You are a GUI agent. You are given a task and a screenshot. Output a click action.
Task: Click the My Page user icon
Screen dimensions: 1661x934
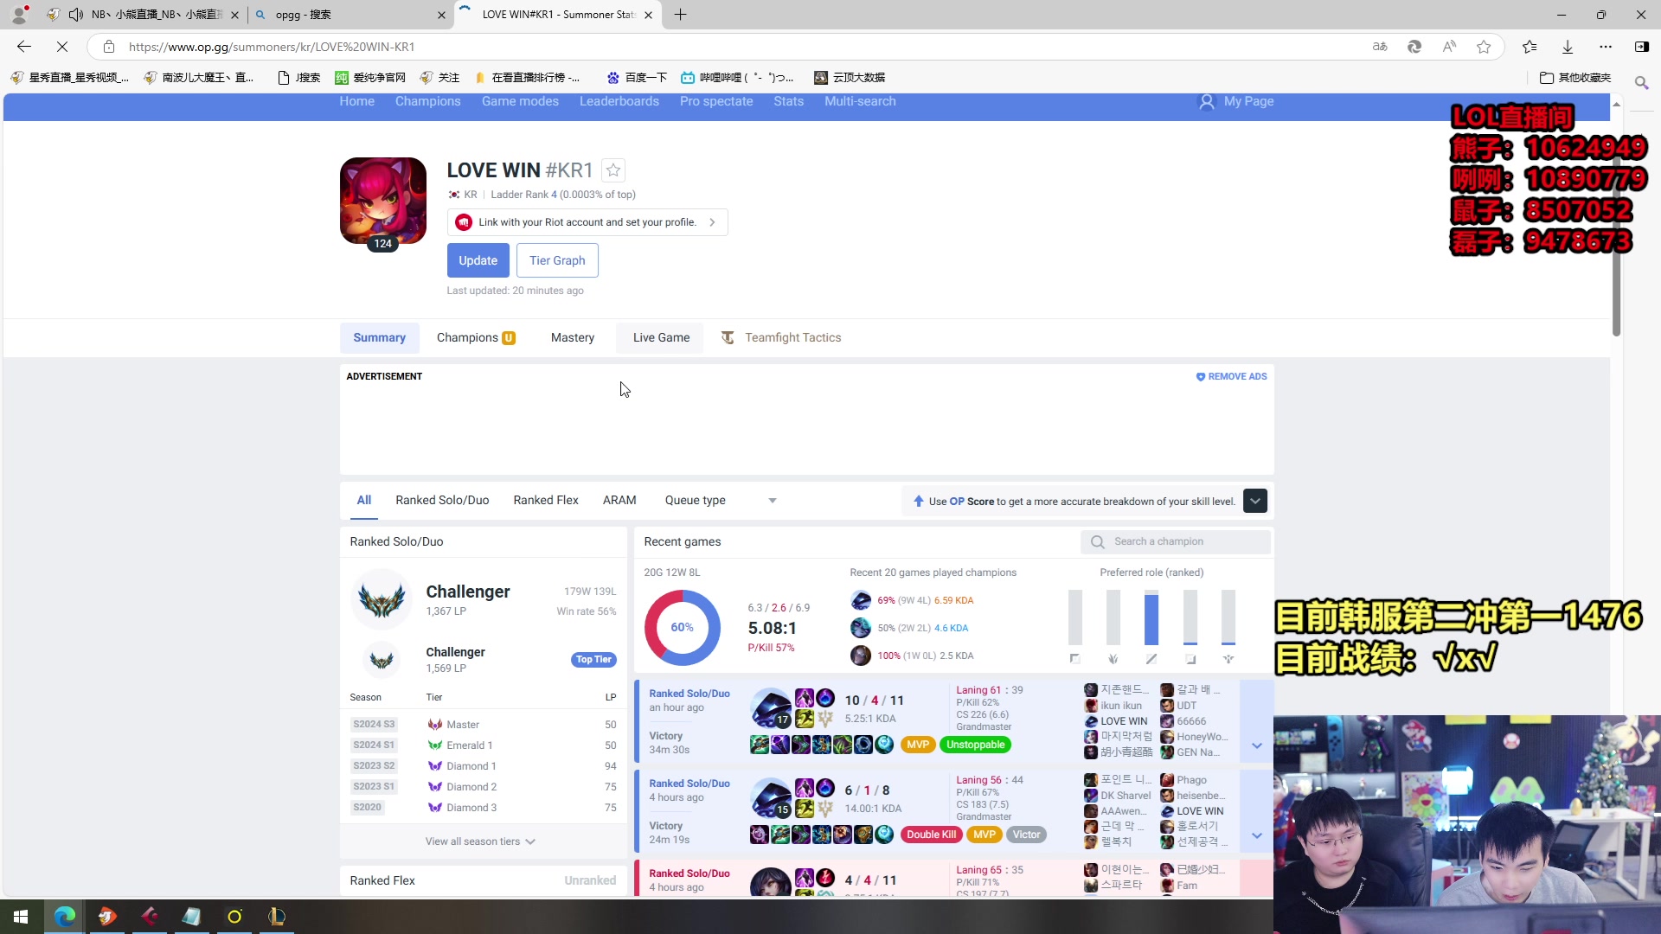pyautogui.click(x=1206, y=102)
